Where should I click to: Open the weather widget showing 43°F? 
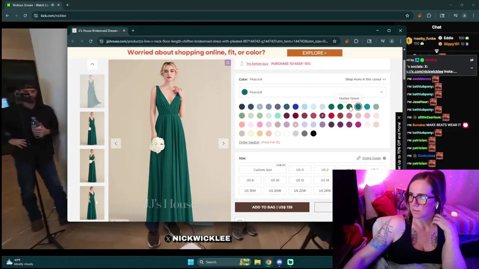click(19, 262)
